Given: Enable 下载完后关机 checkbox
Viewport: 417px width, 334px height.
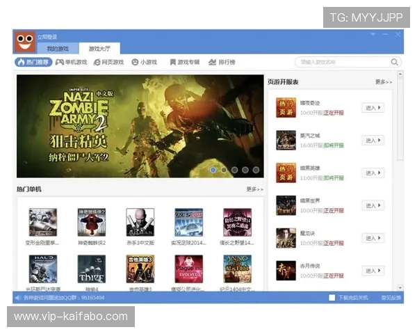Looking at the screenshot, I should coord(332,298).
